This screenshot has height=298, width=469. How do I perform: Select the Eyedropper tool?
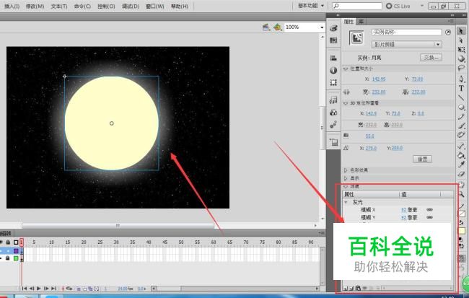pyautogui.click(x=461, y=165)
